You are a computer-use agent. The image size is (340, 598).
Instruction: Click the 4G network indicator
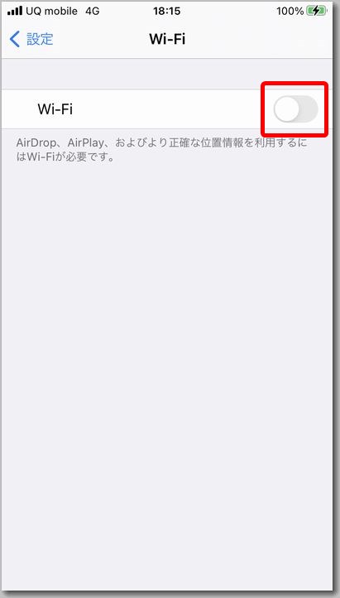pyautogui.click(x=92, y=11)
